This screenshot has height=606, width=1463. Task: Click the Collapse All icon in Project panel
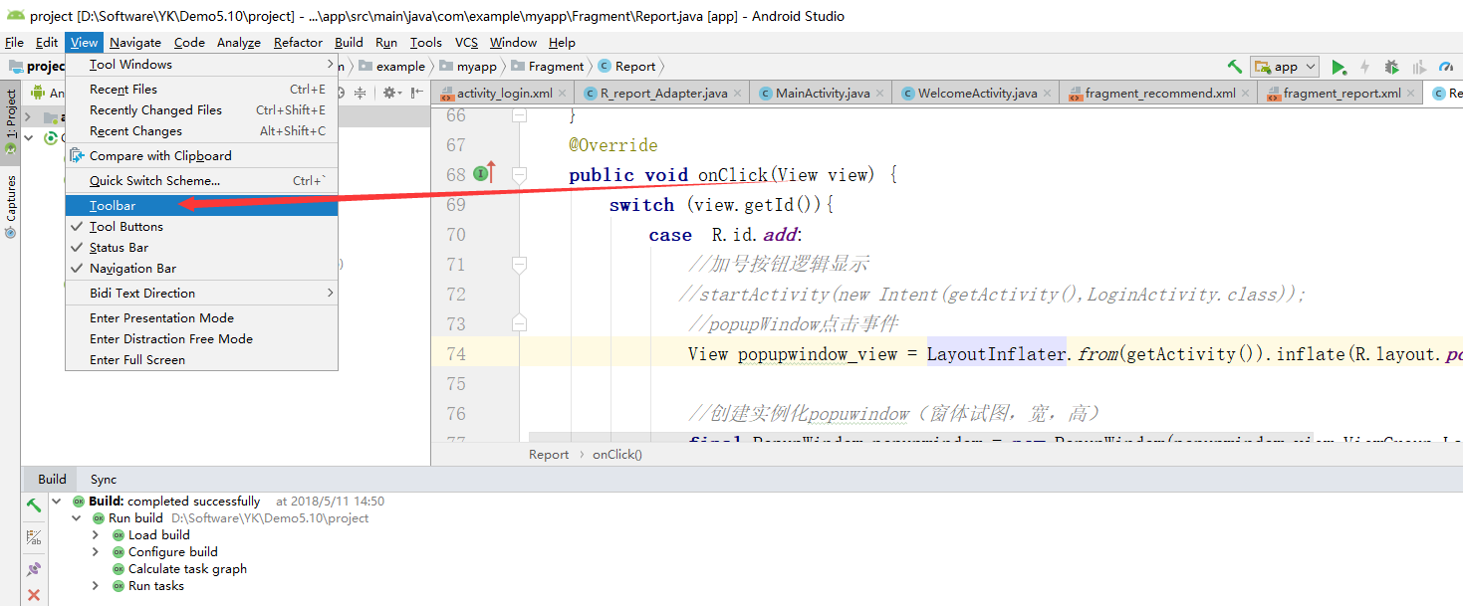click(x=360, y=93)
